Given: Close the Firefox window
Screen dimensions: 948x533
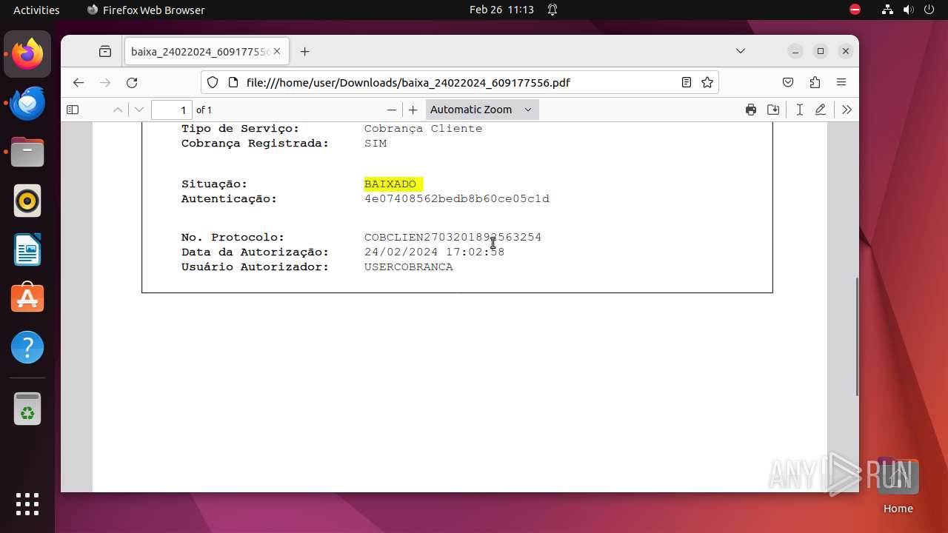Looking at the screenshot, I should (846, 51).
